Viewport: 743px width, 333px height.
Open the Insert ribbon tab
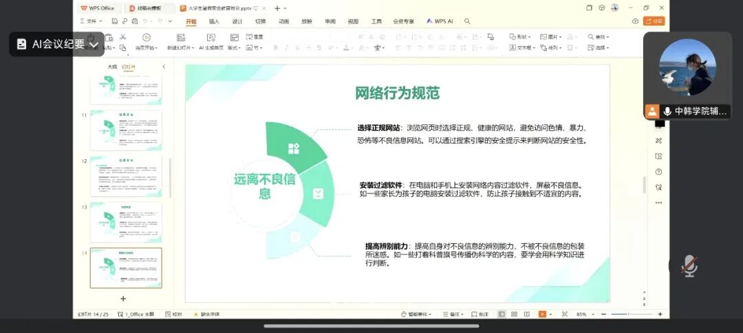point(214,21)
